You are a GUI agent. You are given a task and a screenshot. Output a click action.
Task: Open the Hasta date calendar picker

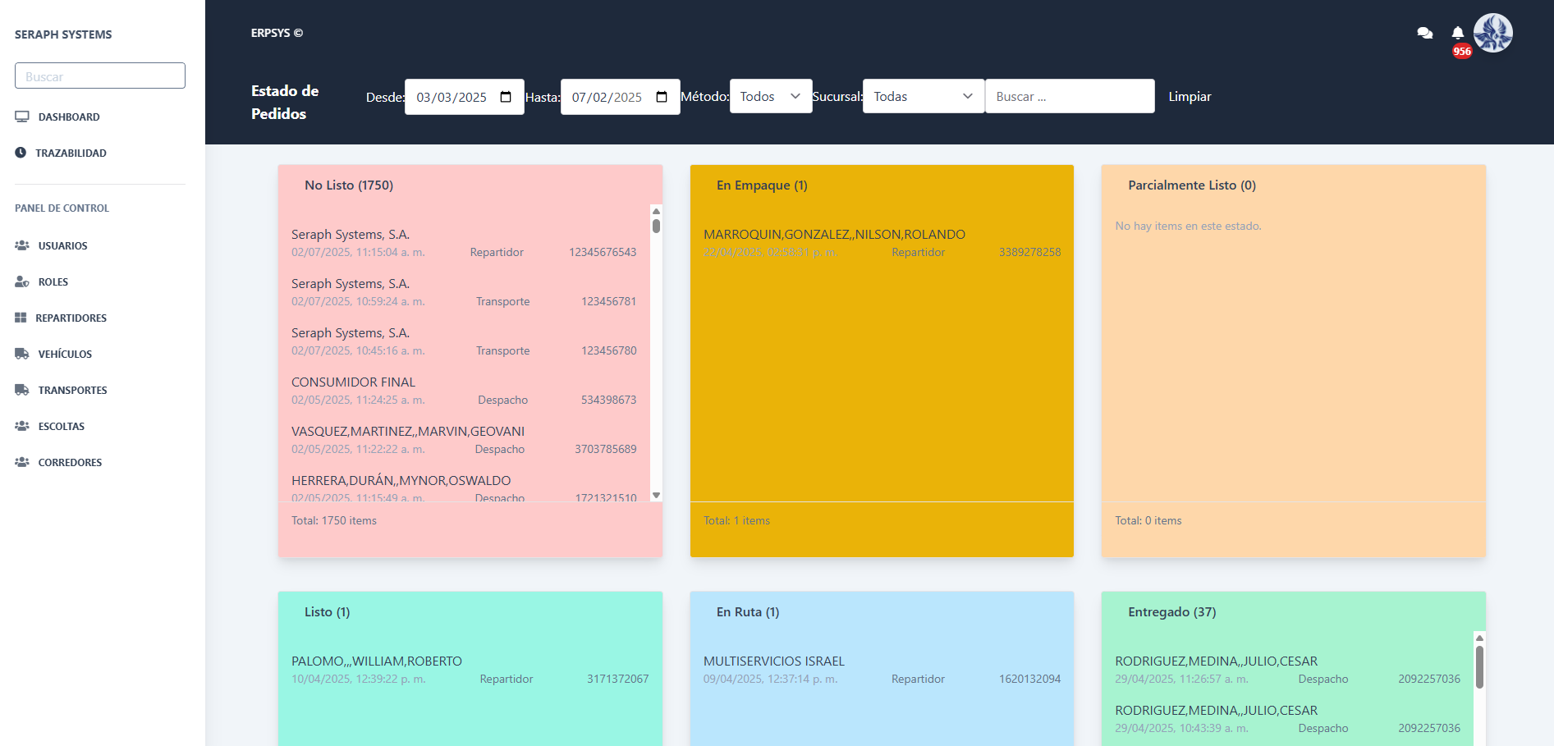pyautogui.click(x=662, y=97)
